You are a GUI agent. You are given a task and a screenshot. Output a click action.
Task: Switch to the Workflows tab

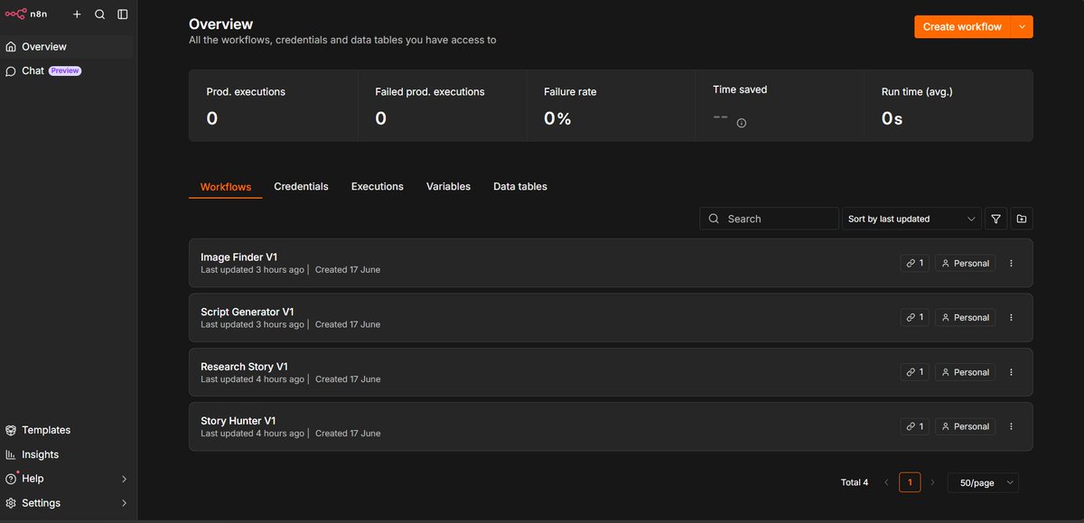click(226, 187)
